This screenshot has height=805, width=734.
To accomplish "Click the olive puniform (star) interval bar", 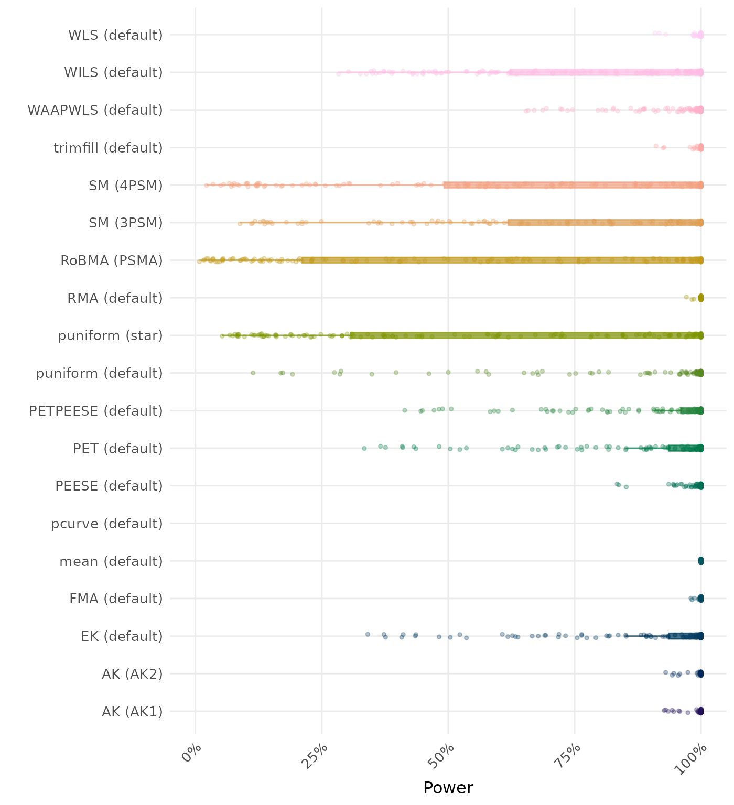I will (524, 335).
